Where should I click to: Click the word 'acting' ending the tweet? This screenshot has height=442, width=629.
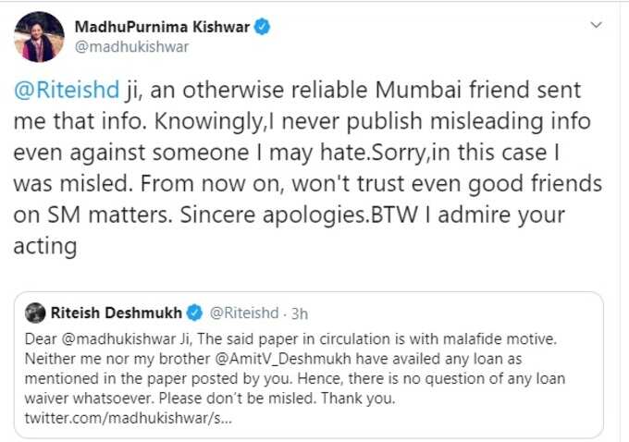[x=45, y=246]
